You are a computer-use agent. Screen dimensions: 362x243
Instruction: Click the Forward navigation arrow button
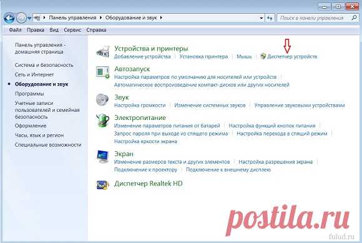click(x=21, y=17)
